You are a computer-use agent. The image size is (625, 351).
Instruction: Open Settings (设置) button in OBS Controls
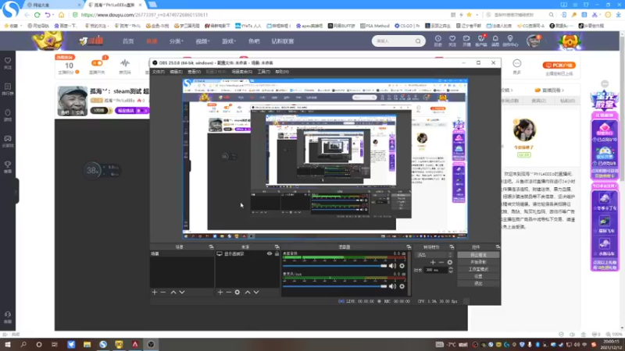(478, 277)
